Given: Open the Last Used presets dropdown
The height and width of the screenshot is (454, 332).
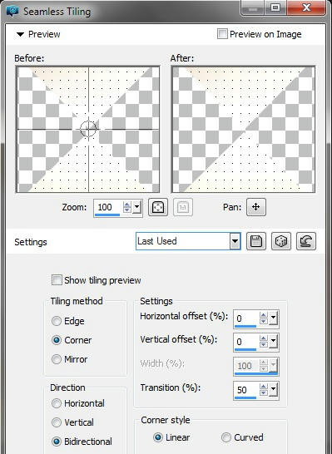Looking at the screenshot, I should tap(235, 241).
